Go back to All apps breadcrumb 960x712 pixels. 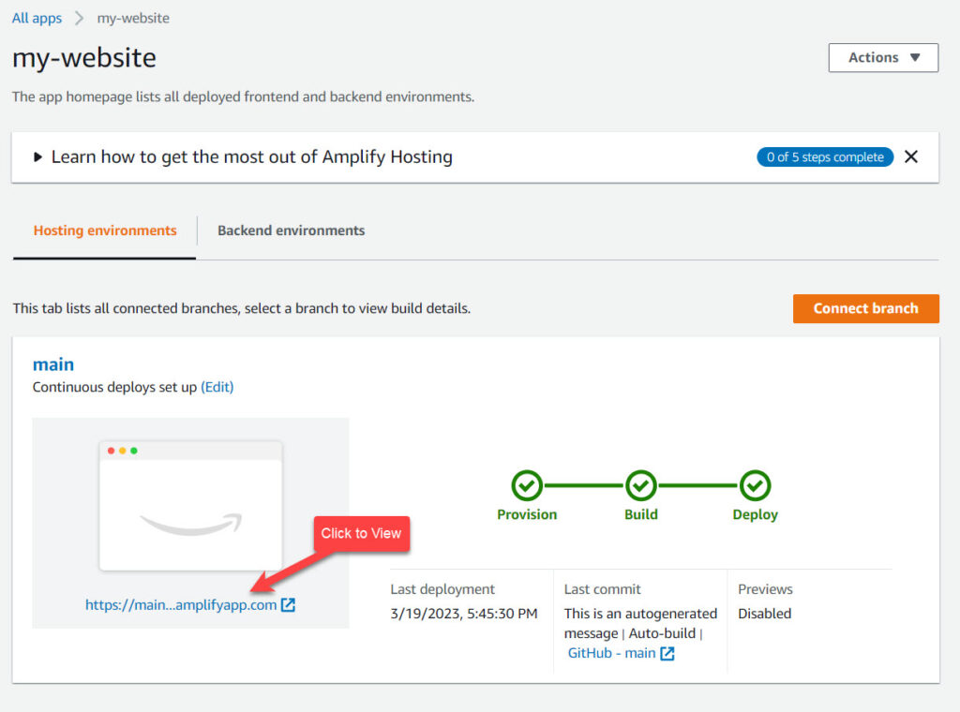pos(37,19)
